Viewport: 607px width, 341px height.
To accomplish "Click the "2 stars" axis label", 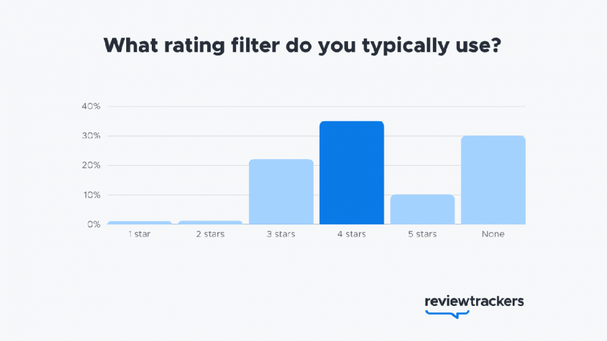I will coord(210,235).
